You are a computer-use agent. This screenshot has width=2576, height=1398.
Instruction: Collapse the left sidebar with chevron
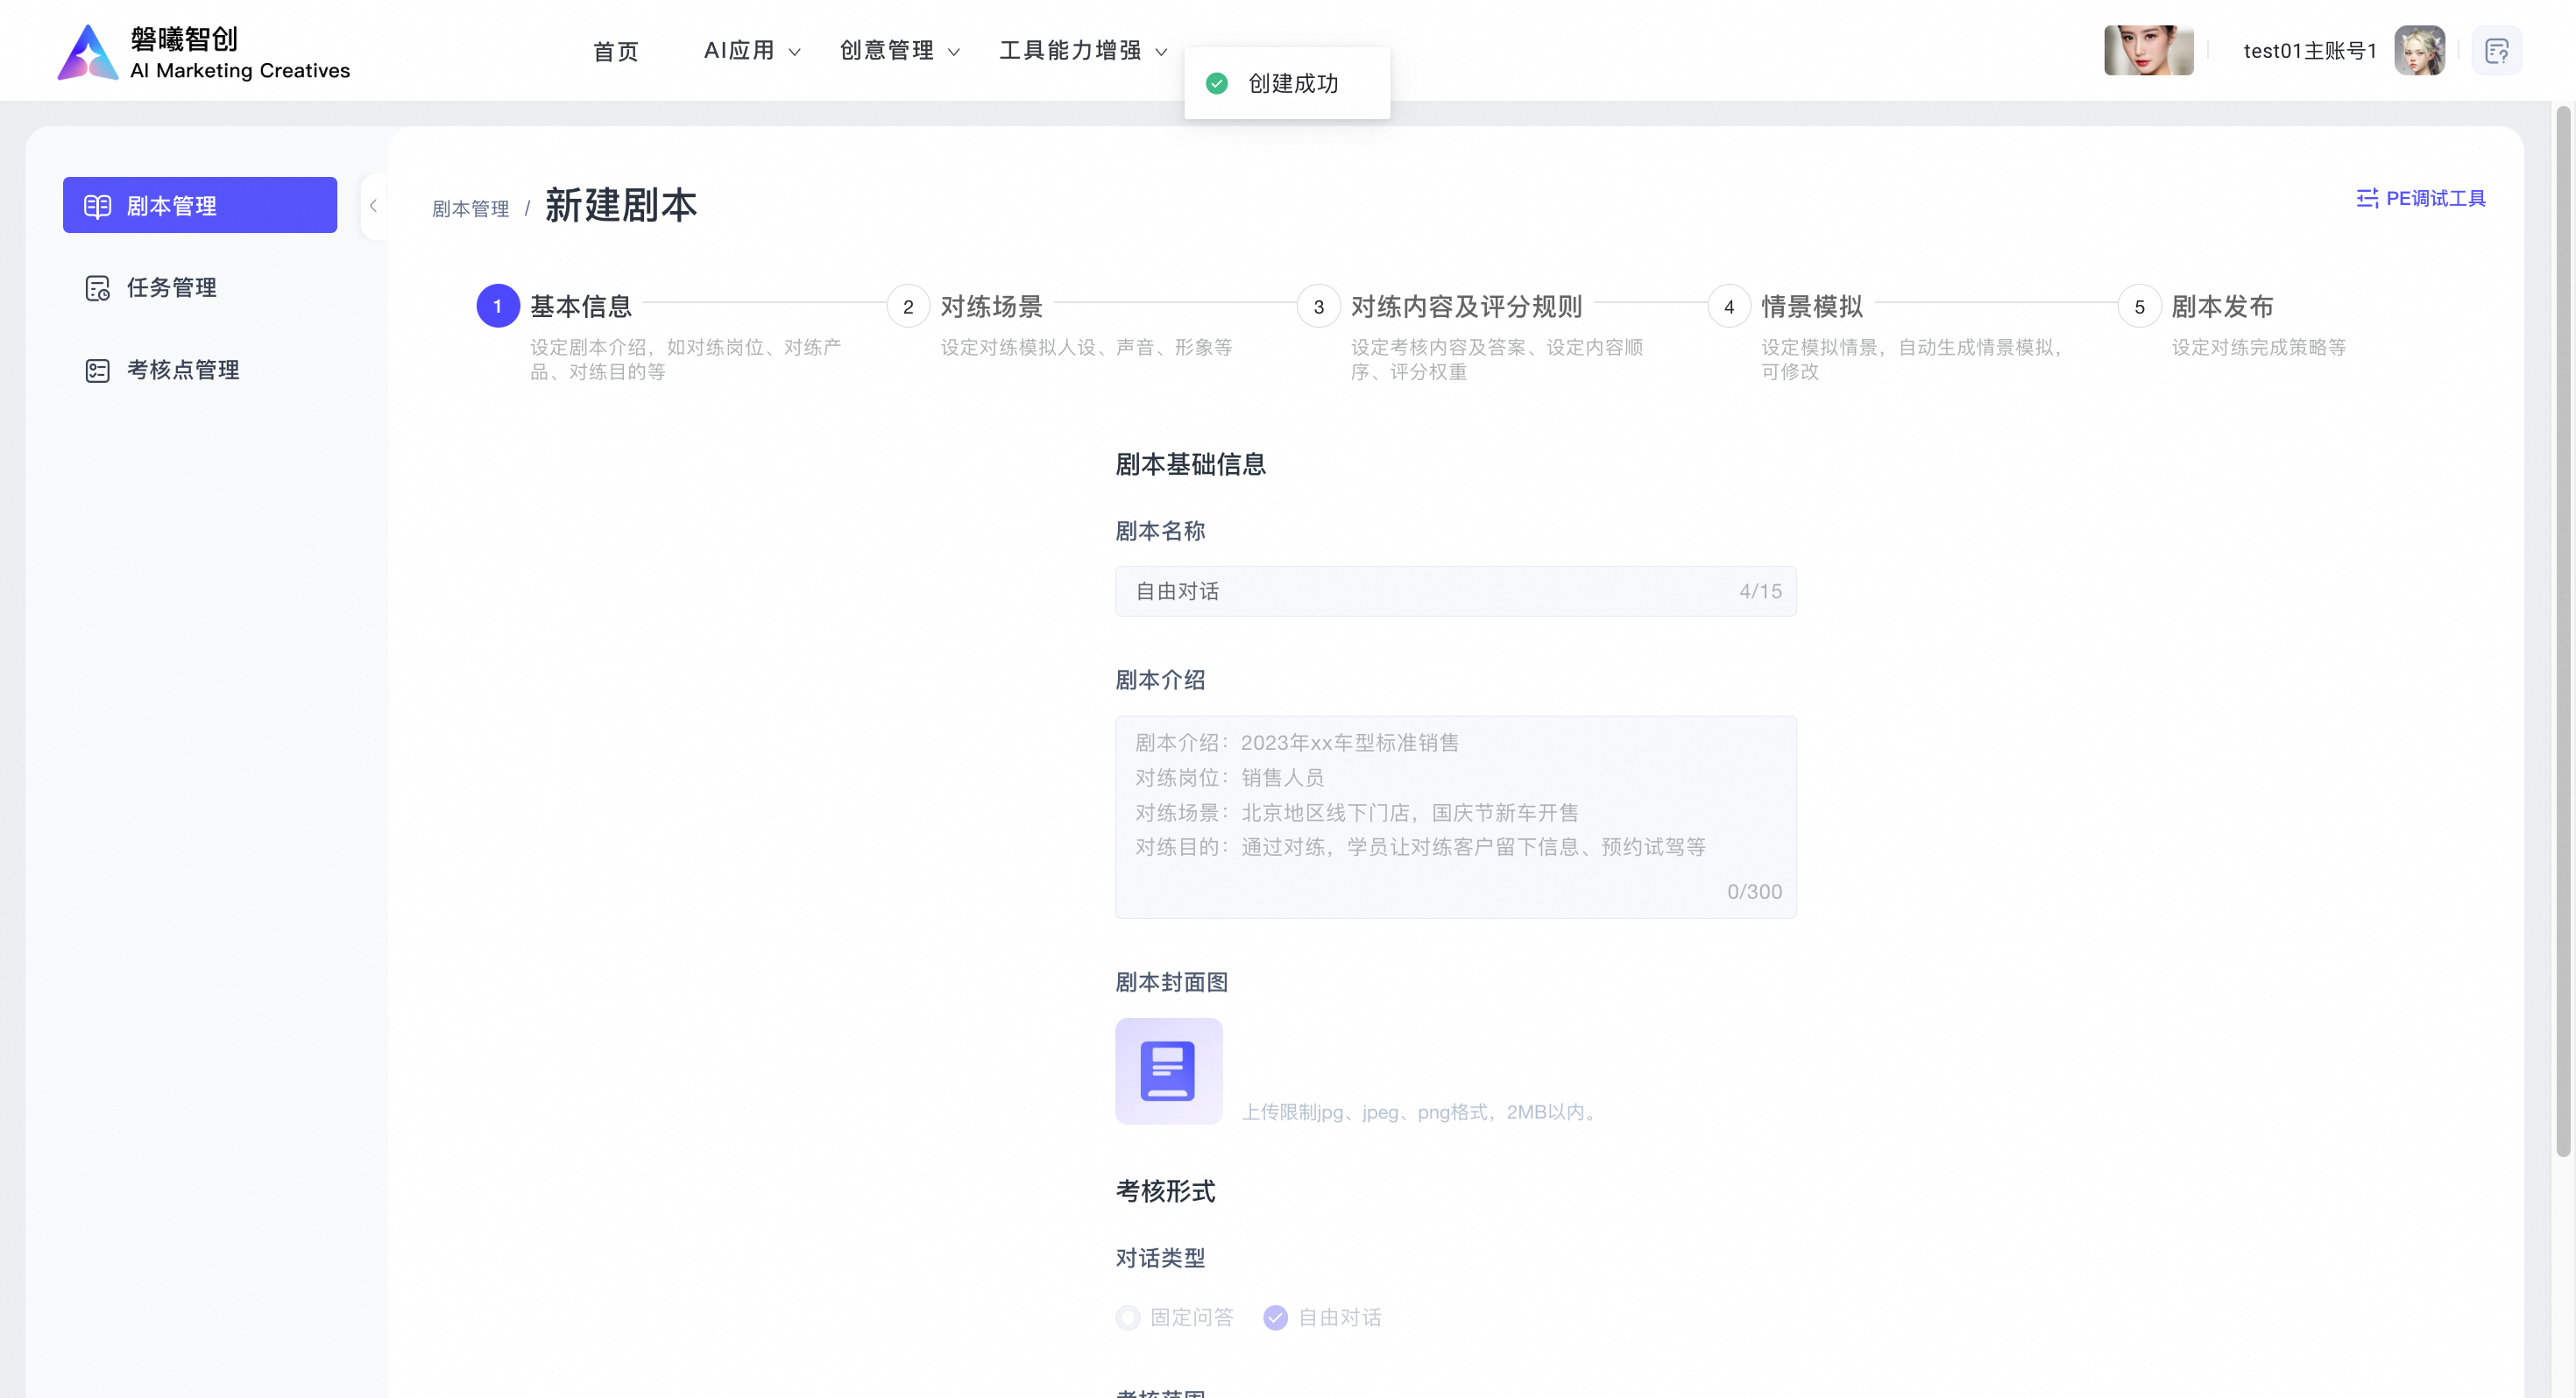tap(373, 206)
